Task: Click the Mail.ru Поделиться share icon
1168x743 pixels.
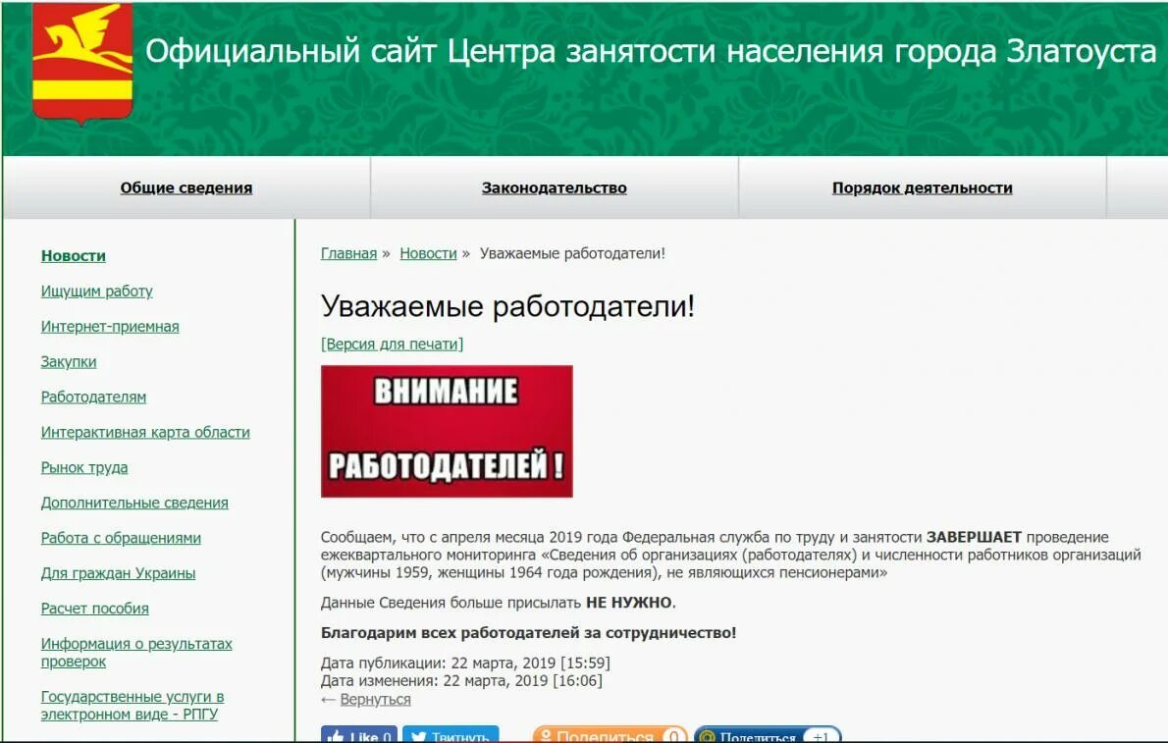Action: pos(705,736)
